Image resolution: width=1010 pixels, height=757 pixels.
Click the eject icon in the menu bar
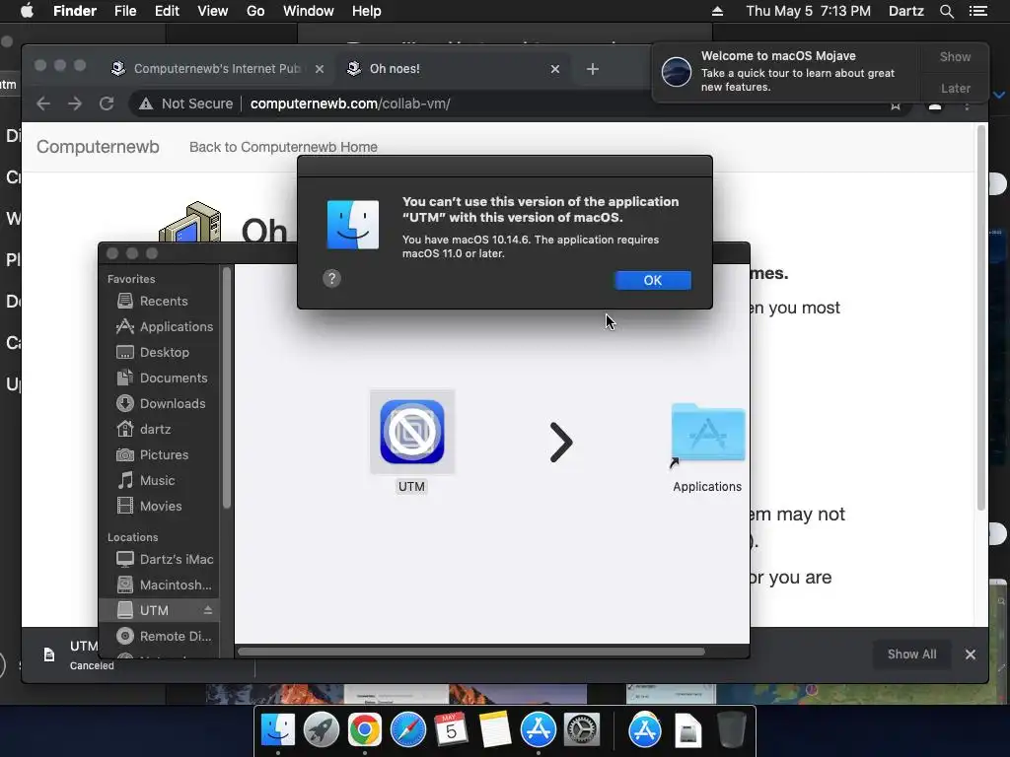717,11
